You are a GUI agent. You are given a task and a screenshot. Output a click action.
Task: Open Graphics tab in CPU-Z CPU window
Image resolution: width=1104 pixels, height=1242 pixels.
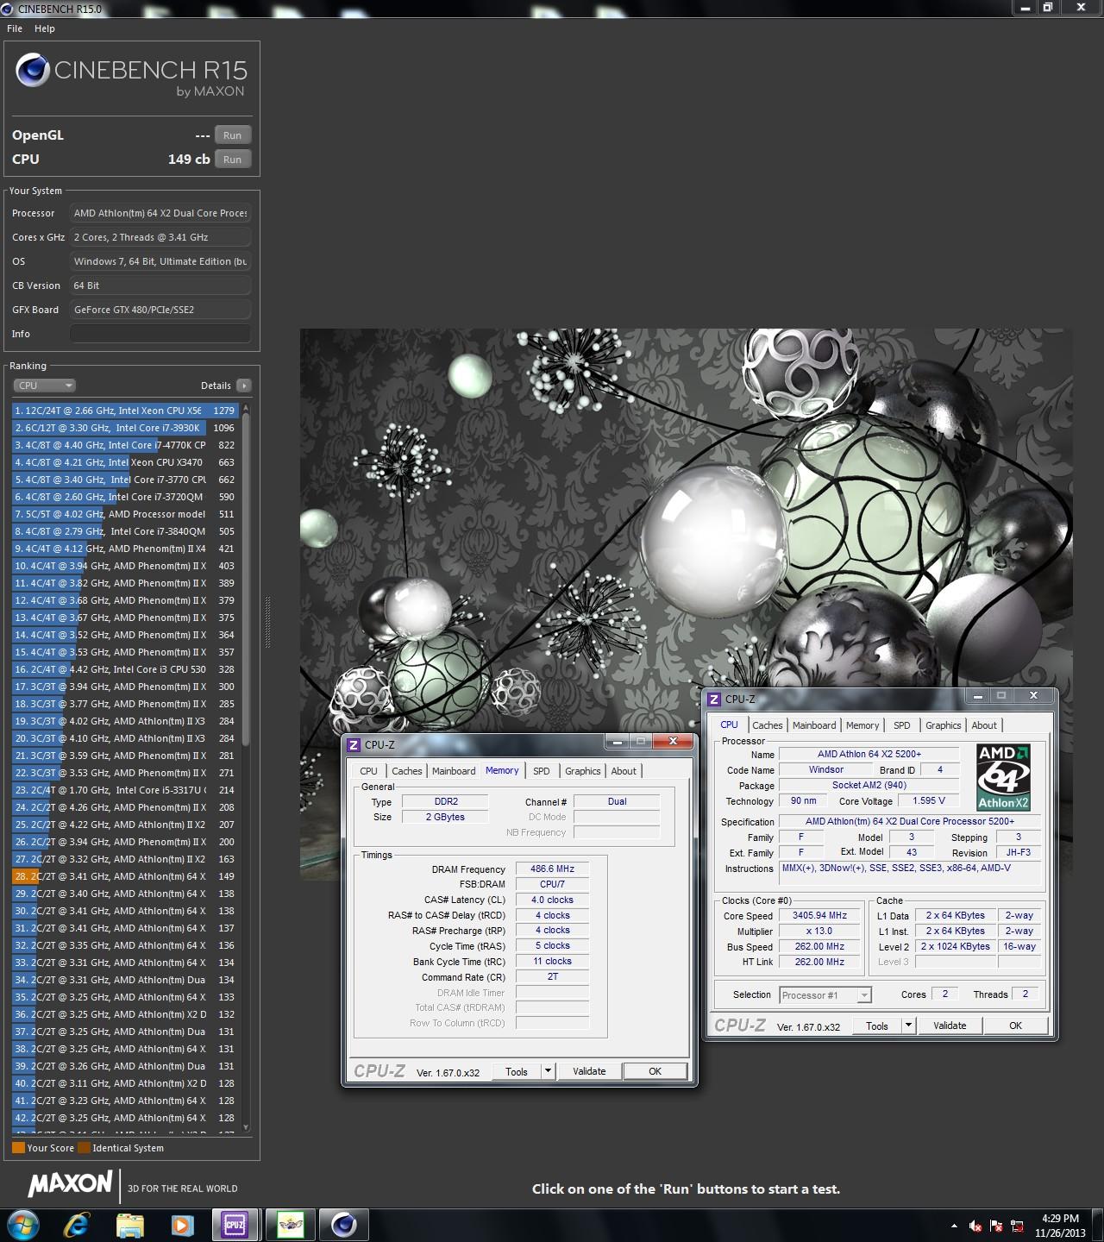pos(943,725)
